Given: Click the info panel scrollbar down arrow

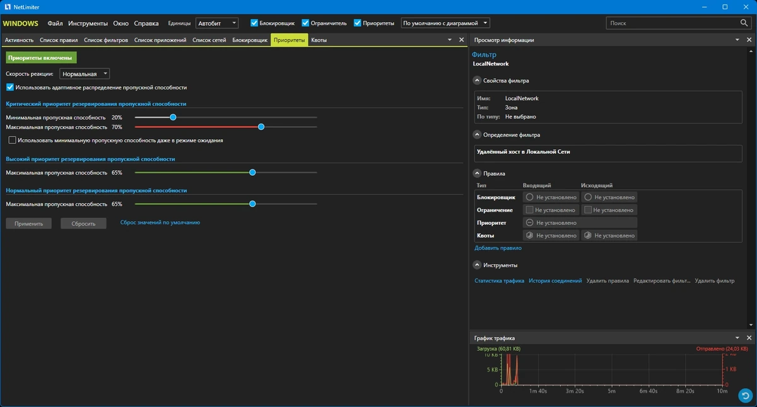Looking at the screenshot, I should point(751,325).
